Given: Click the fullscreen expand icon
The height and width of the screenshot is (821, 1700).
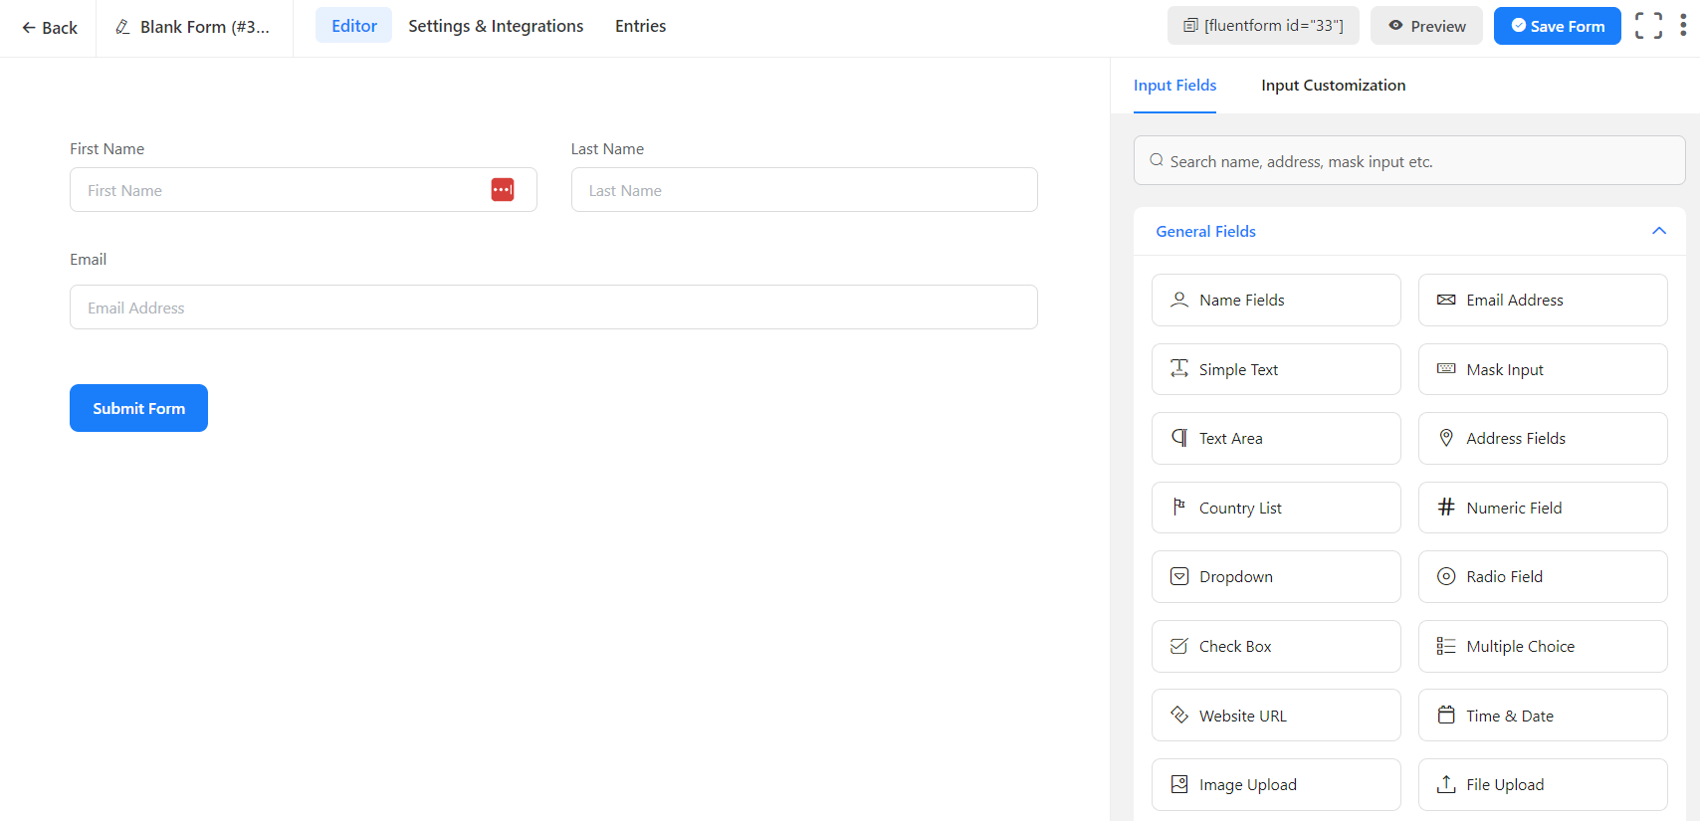Looking at the screenshot, I should pos(1648,26).
